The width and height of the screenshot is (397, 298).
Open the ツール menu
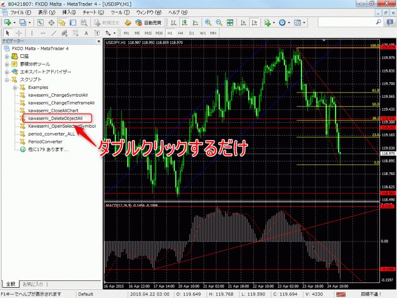pos(120,12)
